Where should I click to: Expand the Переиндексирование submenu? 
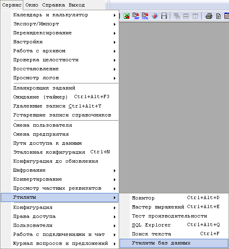[60, 33]
